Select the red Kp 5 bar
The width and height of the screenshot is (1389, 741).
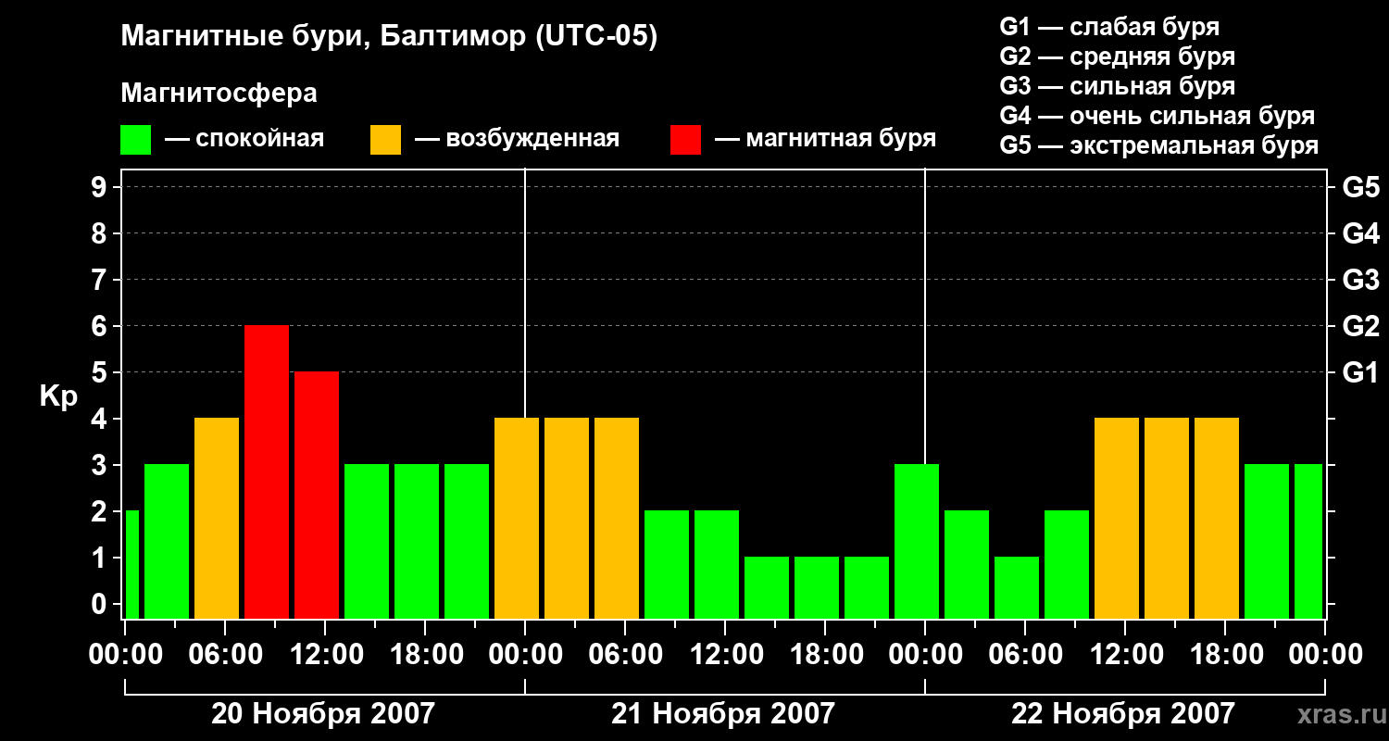[317, 495]
